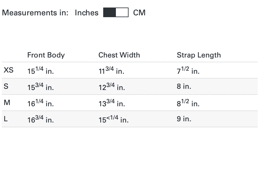The width and height of the screenshot is (274, 183).
Task: Select the L size row label
Action: tap(5, 119)
